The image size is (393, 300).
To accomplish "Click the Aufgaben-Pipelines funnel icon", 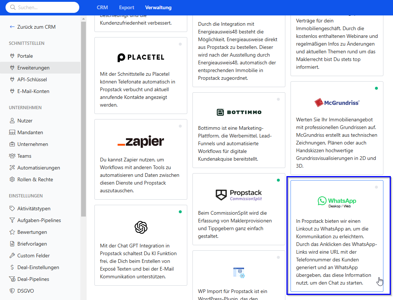I will pyautogui.click(x=12, y=220).
